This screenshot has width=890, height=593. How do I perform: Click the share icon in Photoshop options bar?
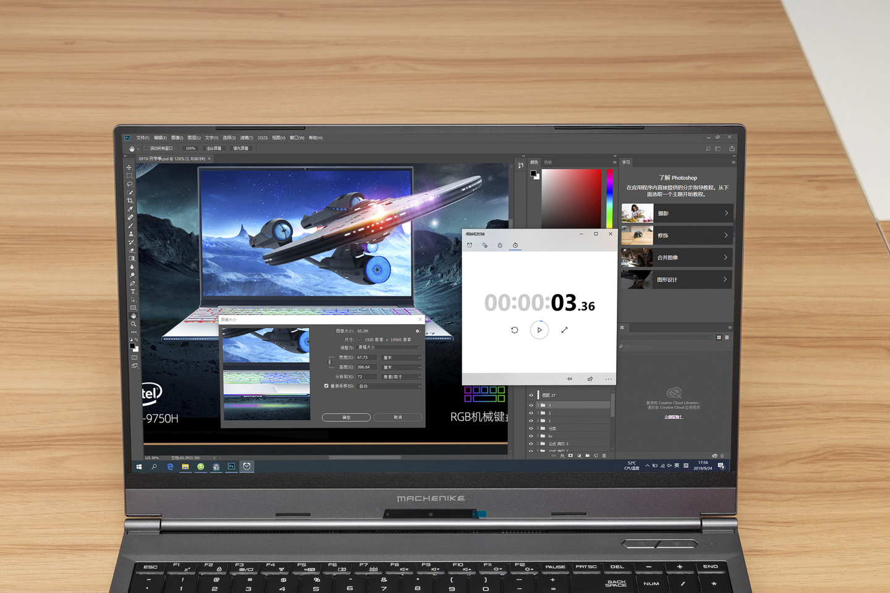tap(732, 148)
